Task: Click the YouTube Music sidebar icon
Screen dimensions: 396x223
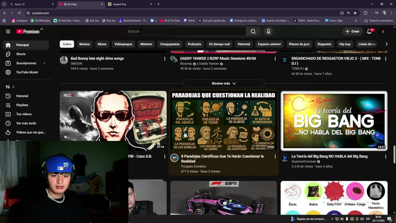Action: [8, 72]
